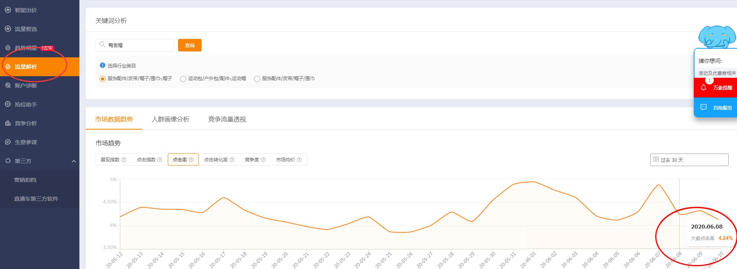Image resolution: width=737 pixels, height=269 pixels.
Task: Select 服饰配件/皮带/帽子/围巾>帽子 category radio
Action: 103,79
